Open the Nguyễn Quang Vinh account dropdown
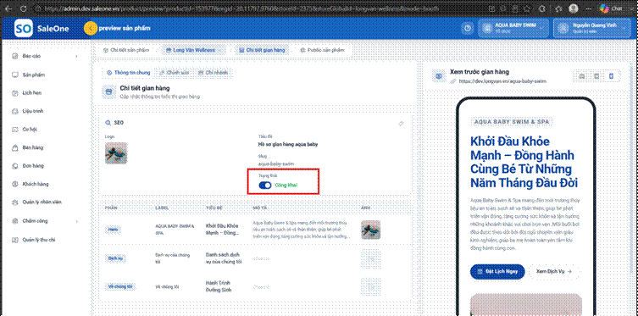The height and width of the screenshot is (316, 638). [x=591, y=28]
